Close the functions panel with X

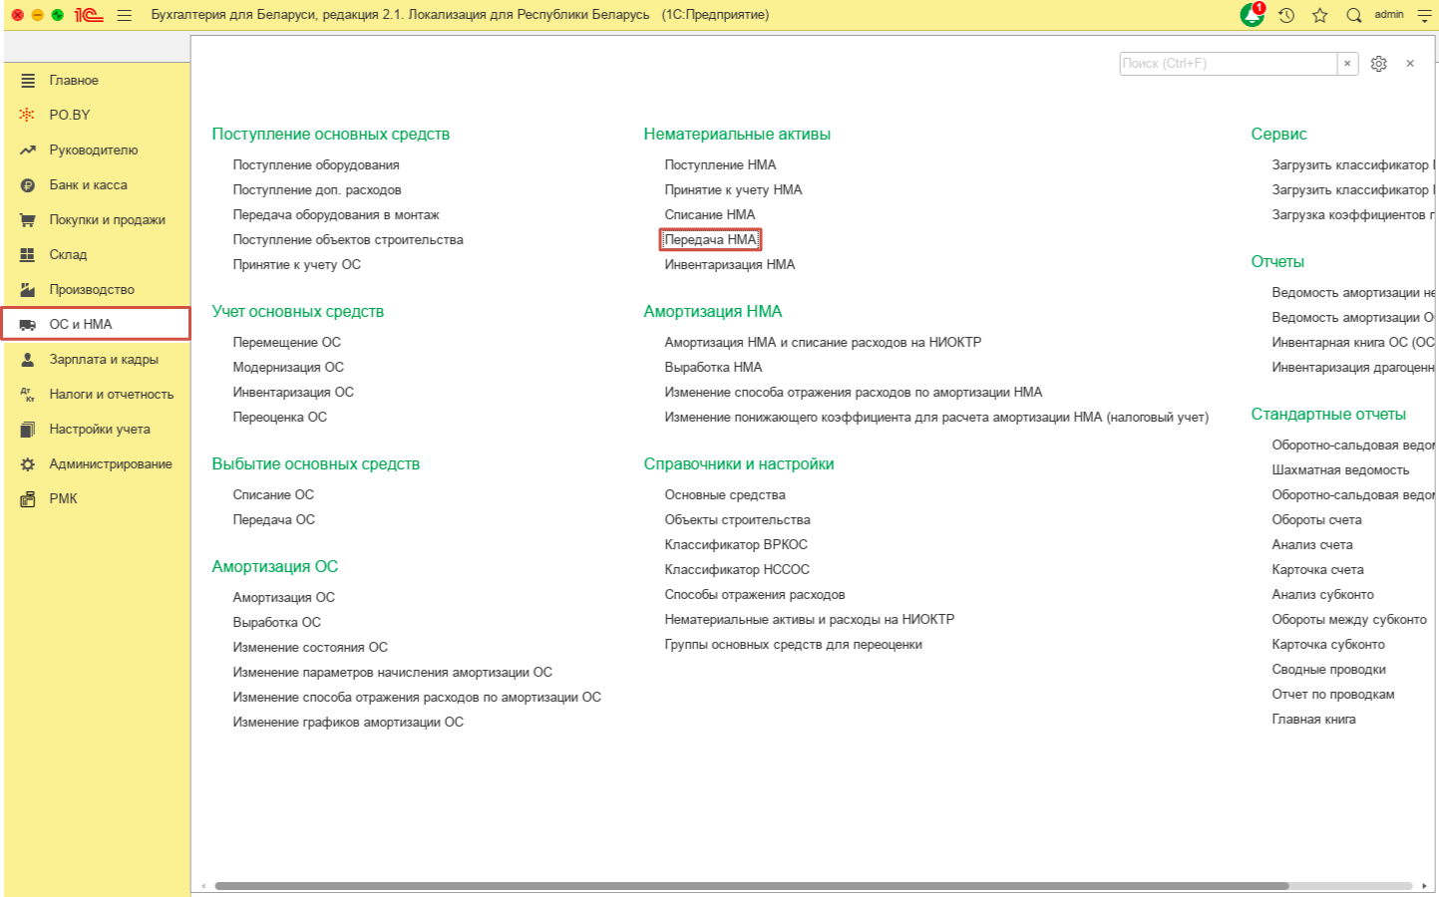pyautogui.click(x=1410, y=64)
